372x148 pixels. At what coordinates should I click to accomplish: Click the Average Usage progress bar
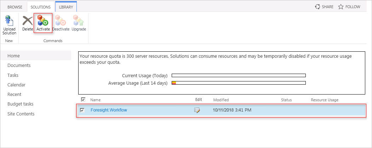click(x=239, y=83)
